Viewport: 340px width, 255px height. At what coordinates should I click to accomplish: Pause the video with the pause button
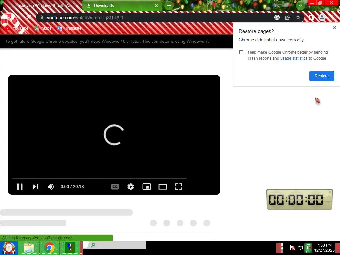[x=20, y=187]
